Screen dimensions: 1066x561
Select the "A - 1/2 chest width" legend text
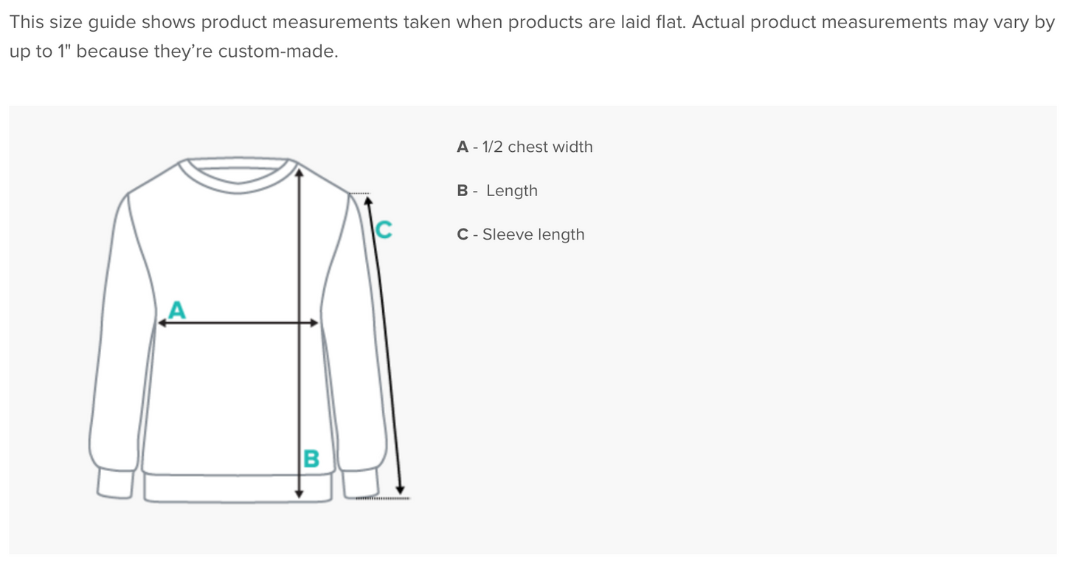(x=525, y=147)
